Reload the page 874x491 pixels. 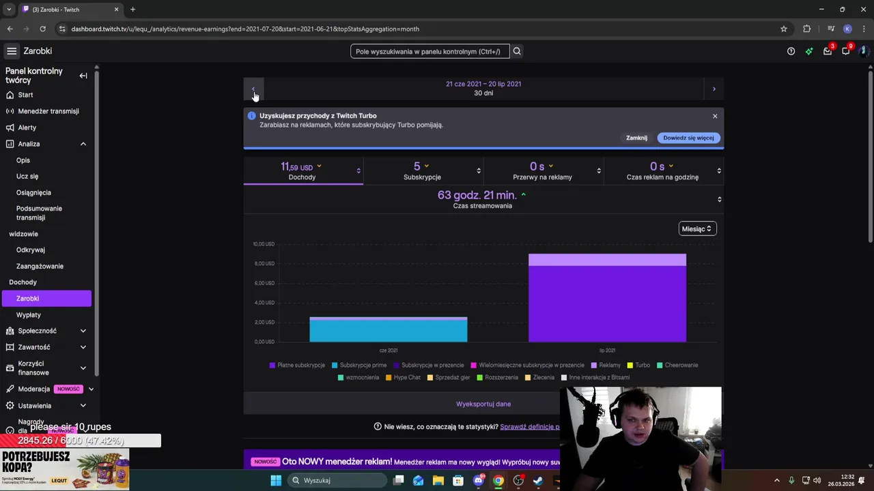pyautogui.click(x=42, y=29)
